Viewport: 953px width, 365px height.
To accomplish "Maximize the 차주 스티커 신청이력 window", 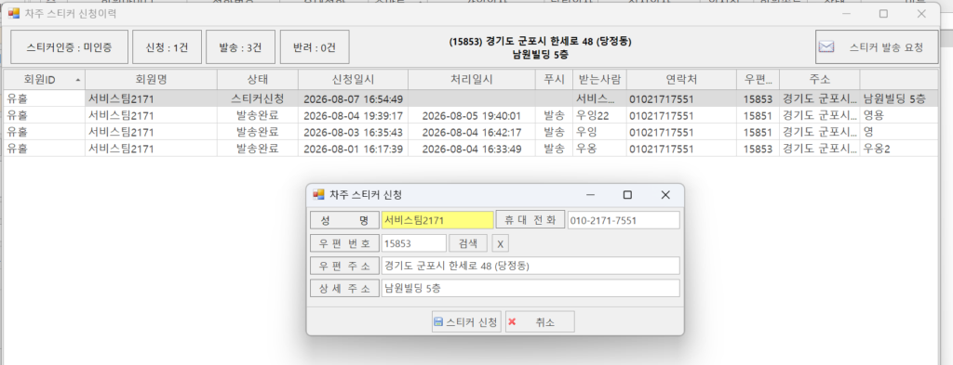I will [x=884, y=13].
